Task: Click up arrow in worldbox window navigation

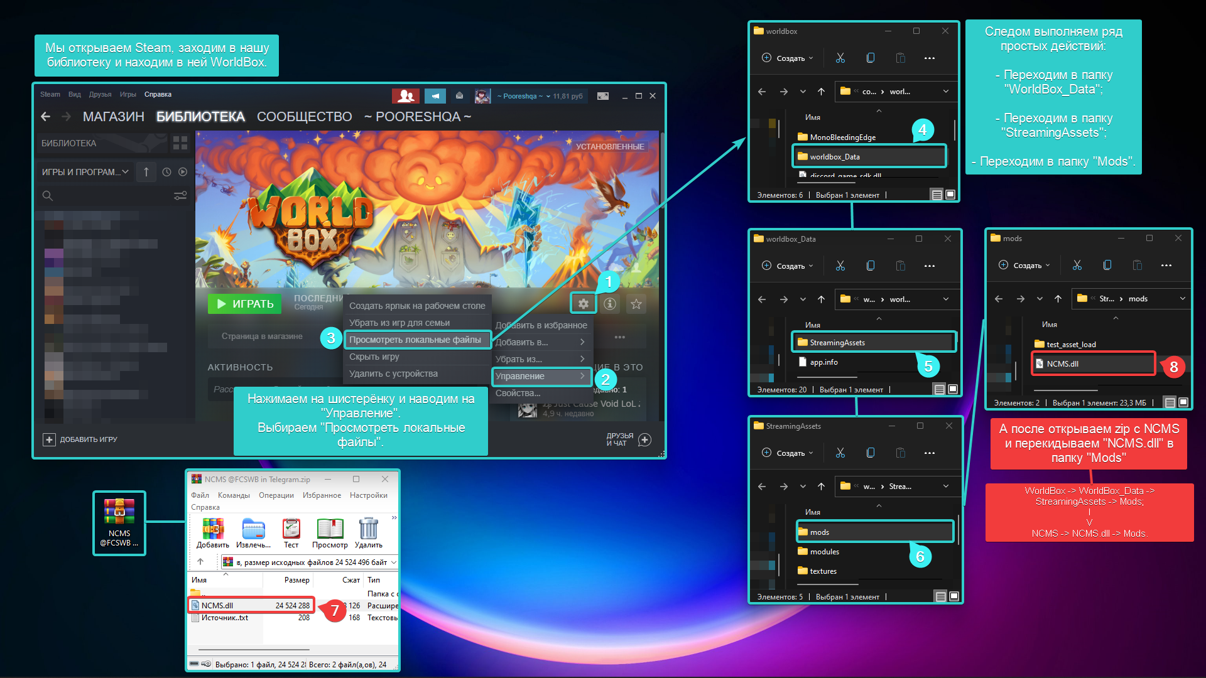Action: coord(821,92)
